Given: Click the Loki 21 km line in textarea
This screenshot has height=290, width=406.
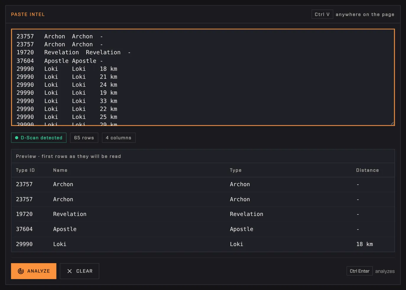Looking at the screenshot, I should pyautogui.click(x=67, y=77).
